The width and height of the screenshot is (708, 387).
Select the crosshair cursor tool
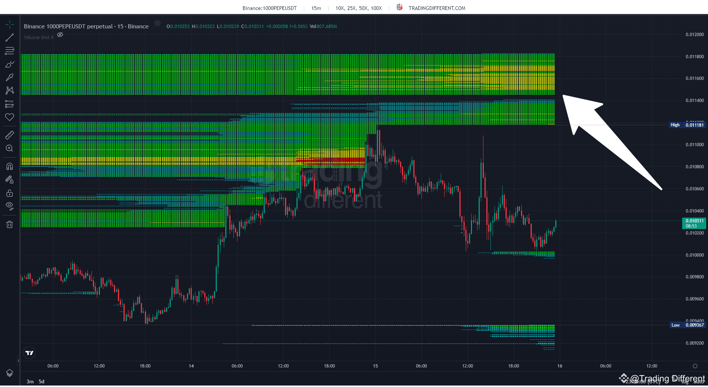click(10, 24)
